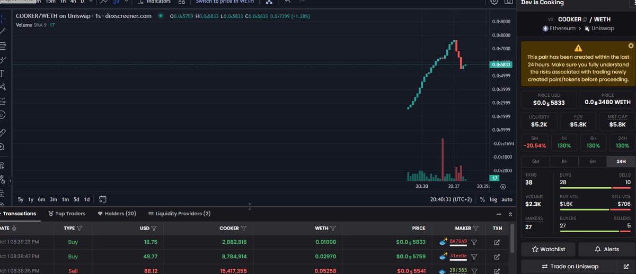The width and height of the screenshot is (636, 274).
Task: Open the Indicators menu
Action: point(155,2)
